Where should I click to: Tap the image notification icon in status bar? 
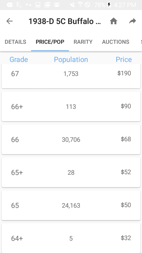(38, 5)
